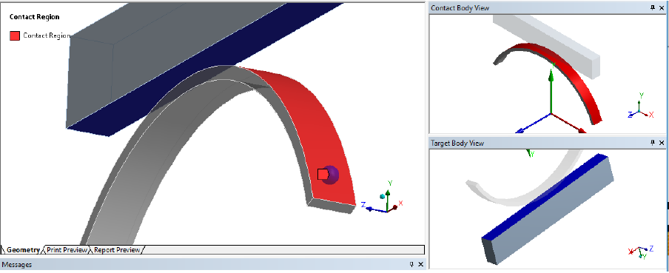This screenshot has width=669, height=273.
Task: Close the Messages panel
Action: tap(420, 264)
